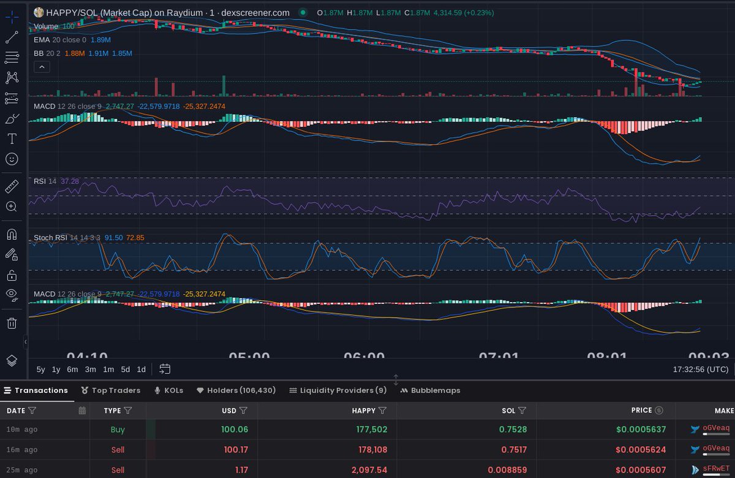Activate the zoom in tool
The image size is (735, 478).
pyautogui.click(x=12, y=206)
